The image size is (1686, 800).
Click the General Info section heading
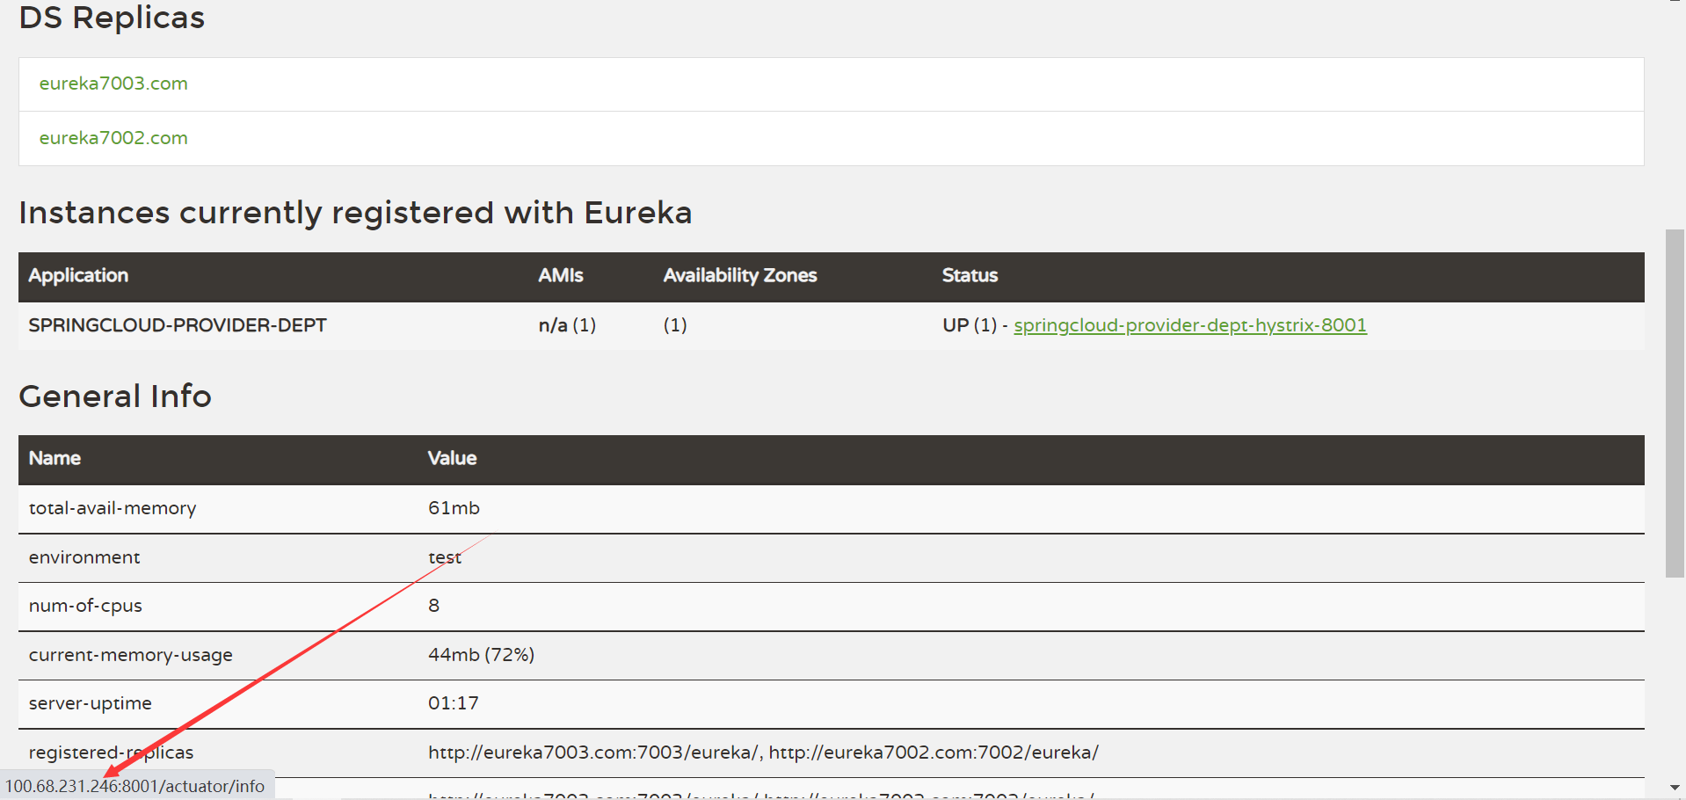click(115, 396)
